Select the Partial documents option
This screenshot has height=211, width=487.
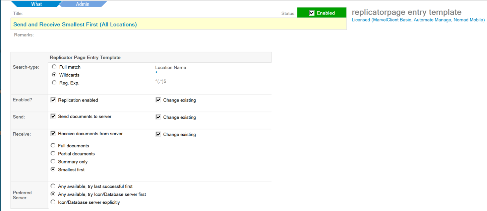click(x=53, y=154)
